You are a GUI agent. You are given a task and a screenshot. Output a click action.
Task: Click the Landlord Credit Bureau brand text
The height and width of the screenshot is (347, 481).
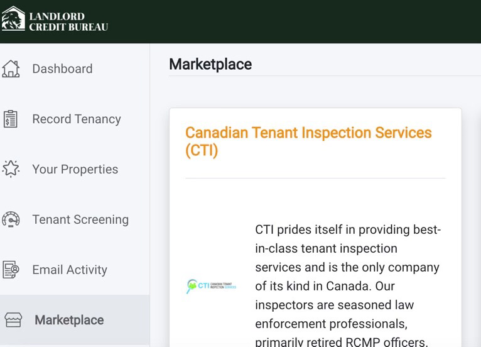[68, 21]
